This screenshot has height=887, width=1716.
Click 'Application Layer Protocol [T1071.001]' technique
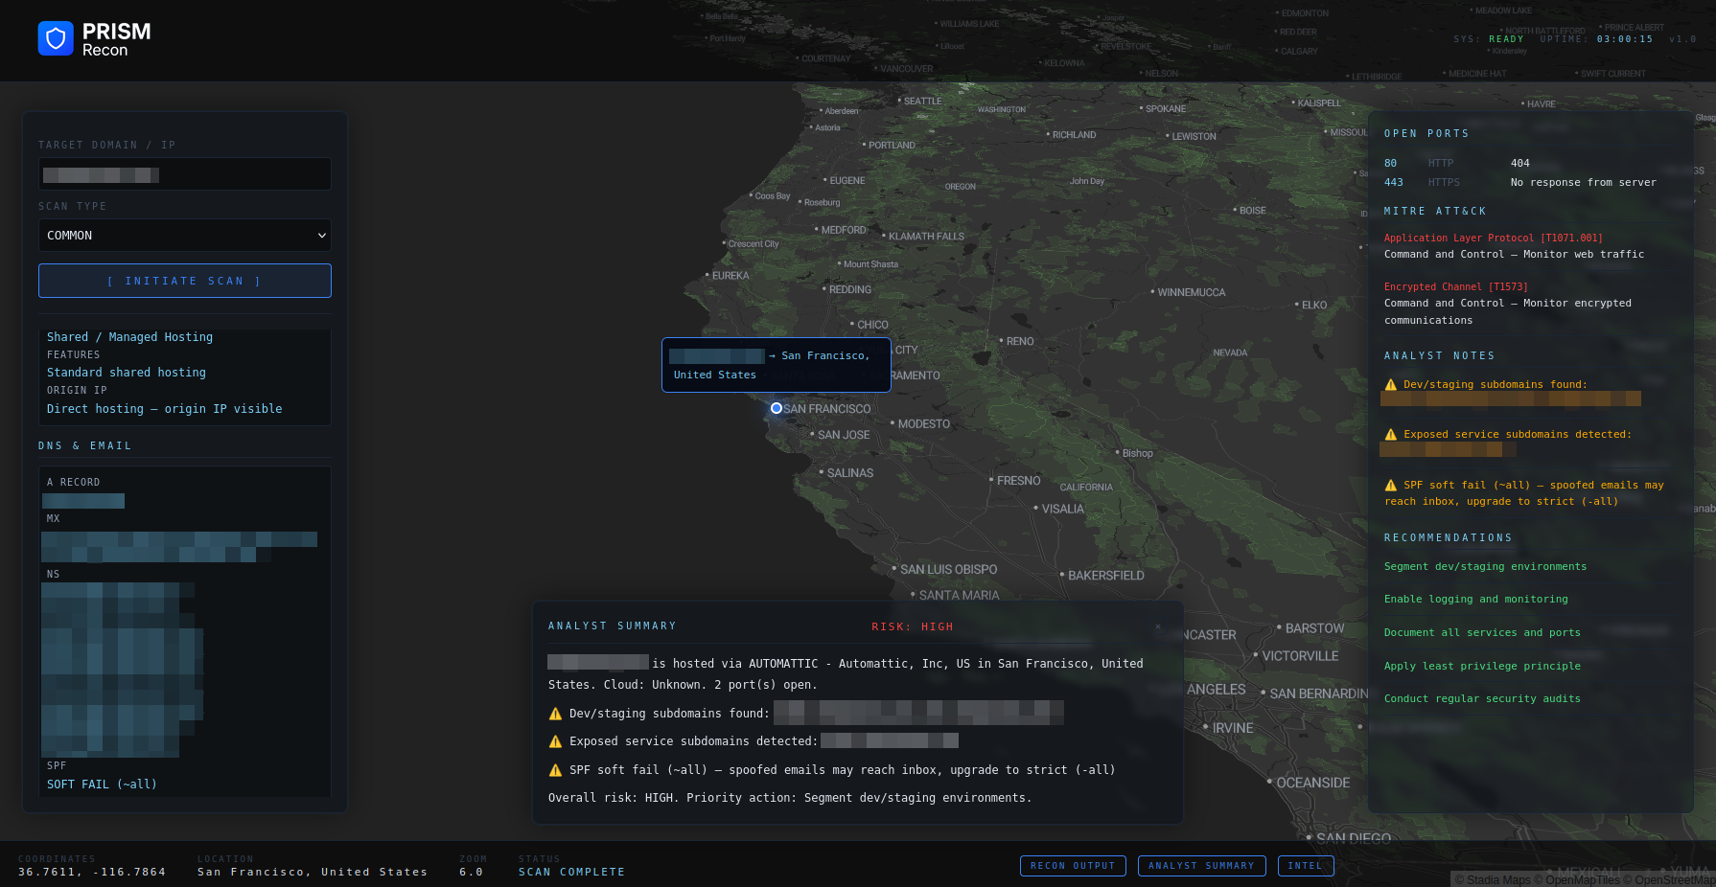click(1494, 239)
